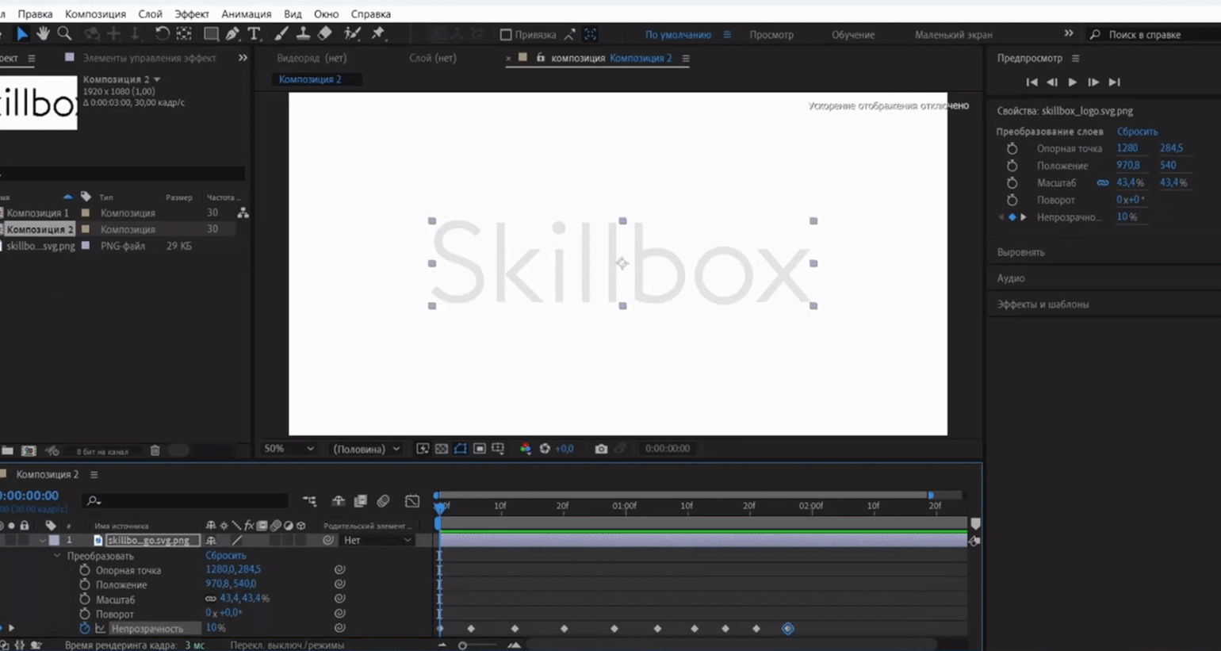Select the Type text tool
This screenshot has width=1221, height=651.
(x=254, y=33)
